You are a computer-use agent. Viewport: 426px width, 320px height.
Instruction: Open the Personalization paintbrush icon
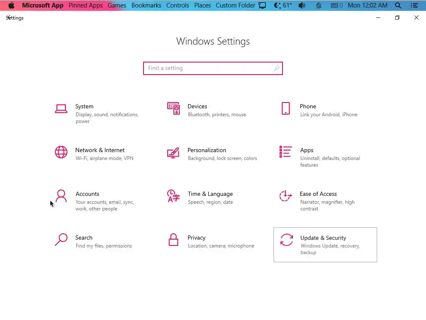pyautogui.click(x=173, y=152)
